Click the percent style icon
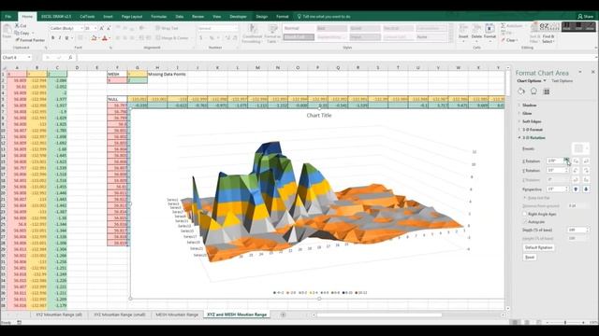Image resolution: width=599 pixels, height=336 pixels. pos(211,38)
